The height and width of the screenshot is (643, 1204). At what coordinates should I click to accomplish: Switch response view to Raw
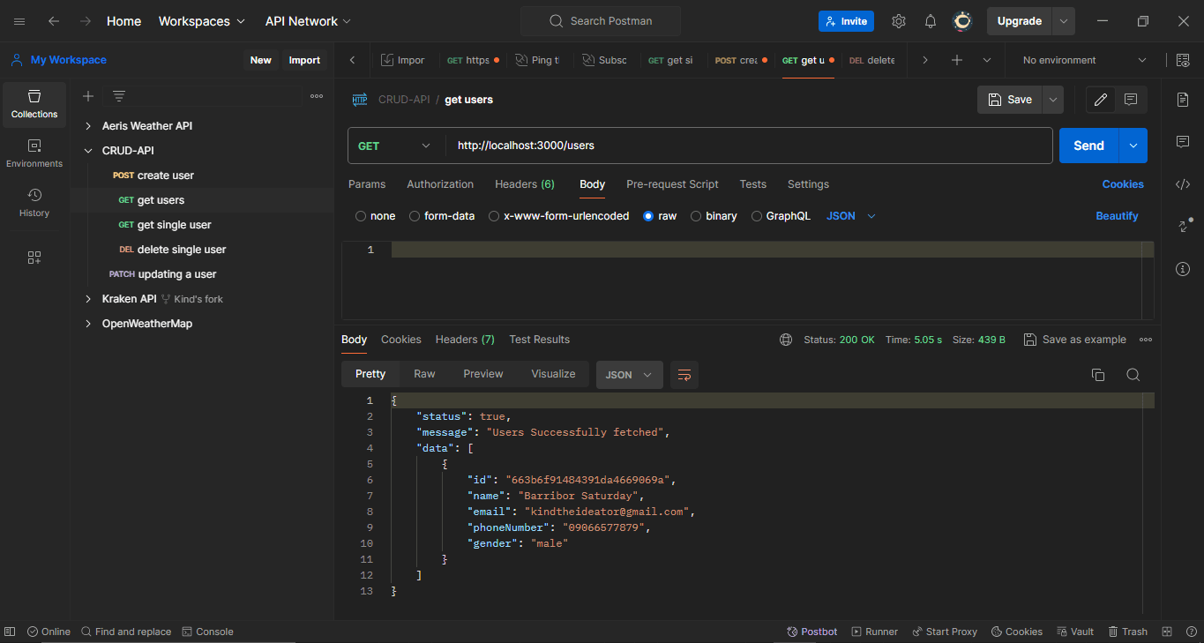[424, 374]
